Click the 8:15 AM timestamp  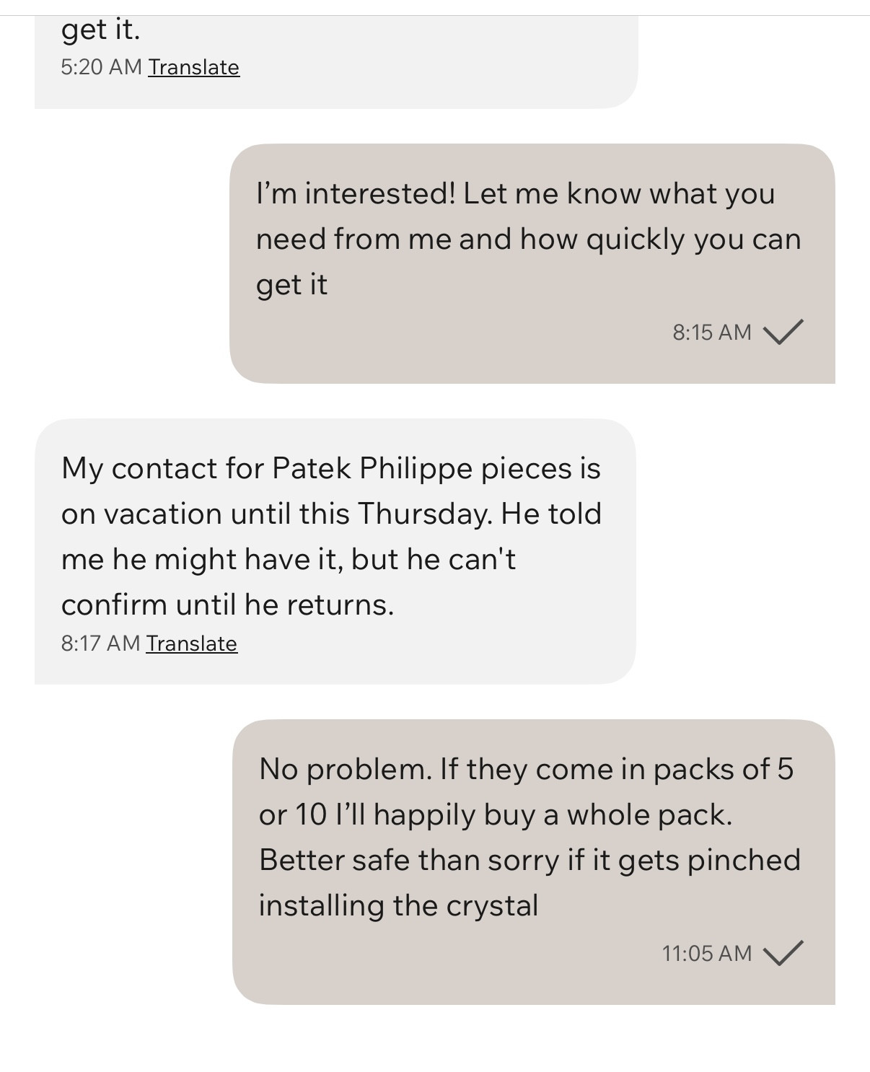[712, 332]
